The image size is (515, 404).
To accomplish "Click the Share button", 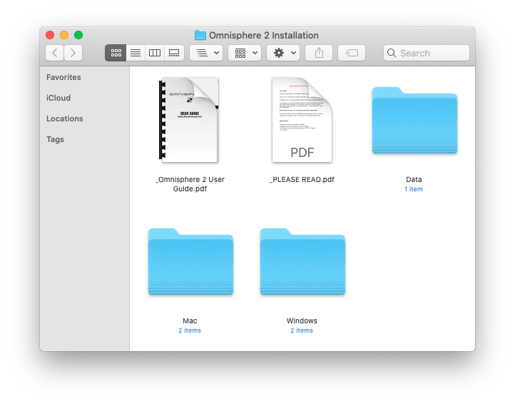I will 319,53.
